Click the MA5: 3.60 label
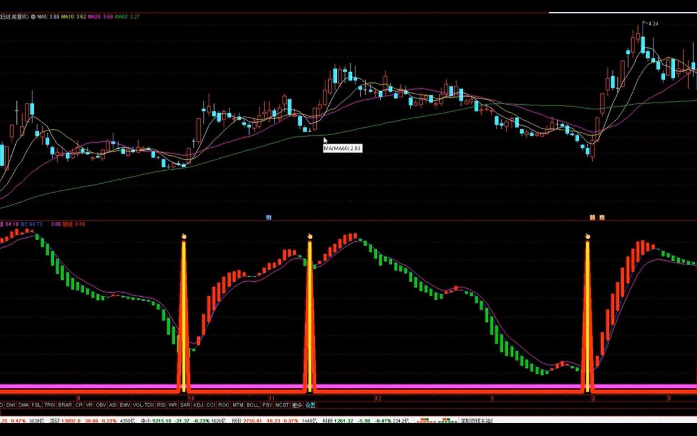Image resolution: width=697 pixels, height=436 pixels. pyautogui.click(x=48, y=17)
